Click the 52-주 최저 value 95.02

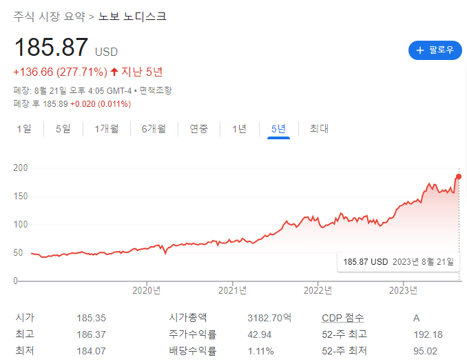point(425,351)
